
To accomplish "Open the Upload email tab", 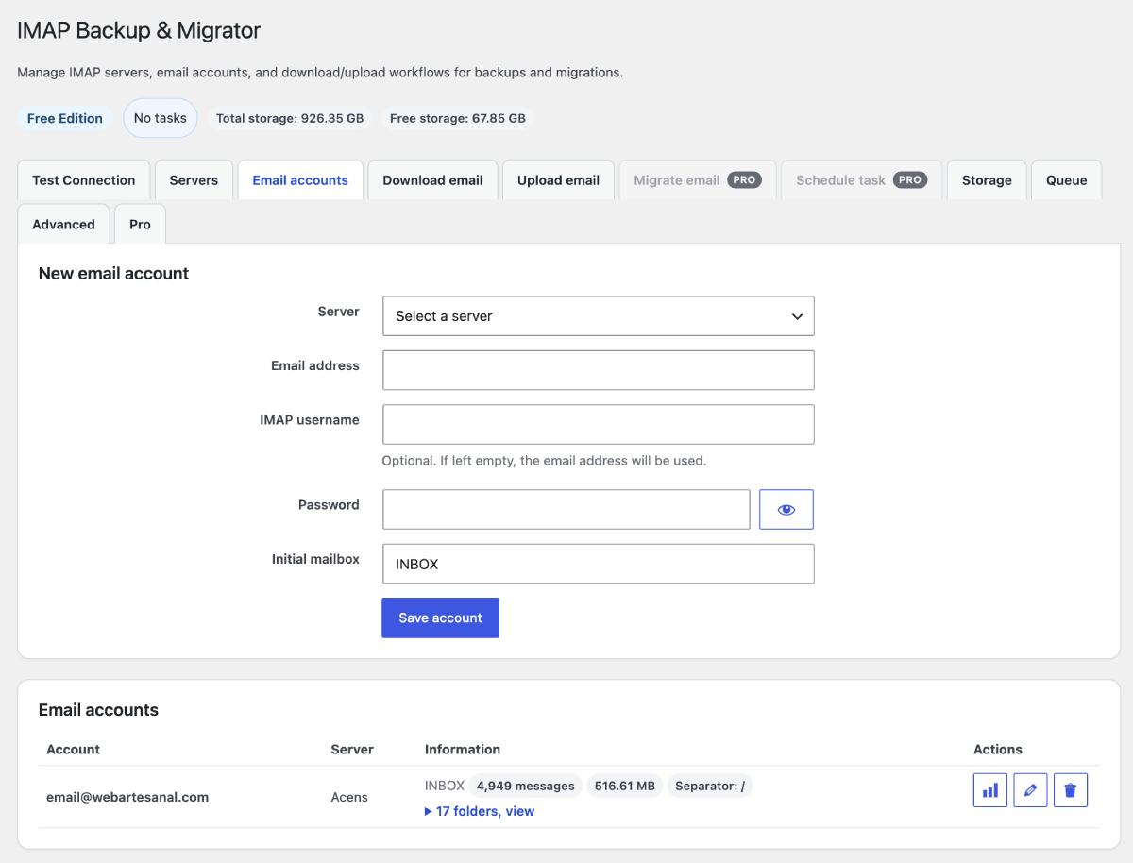I will tap(558, 180).
